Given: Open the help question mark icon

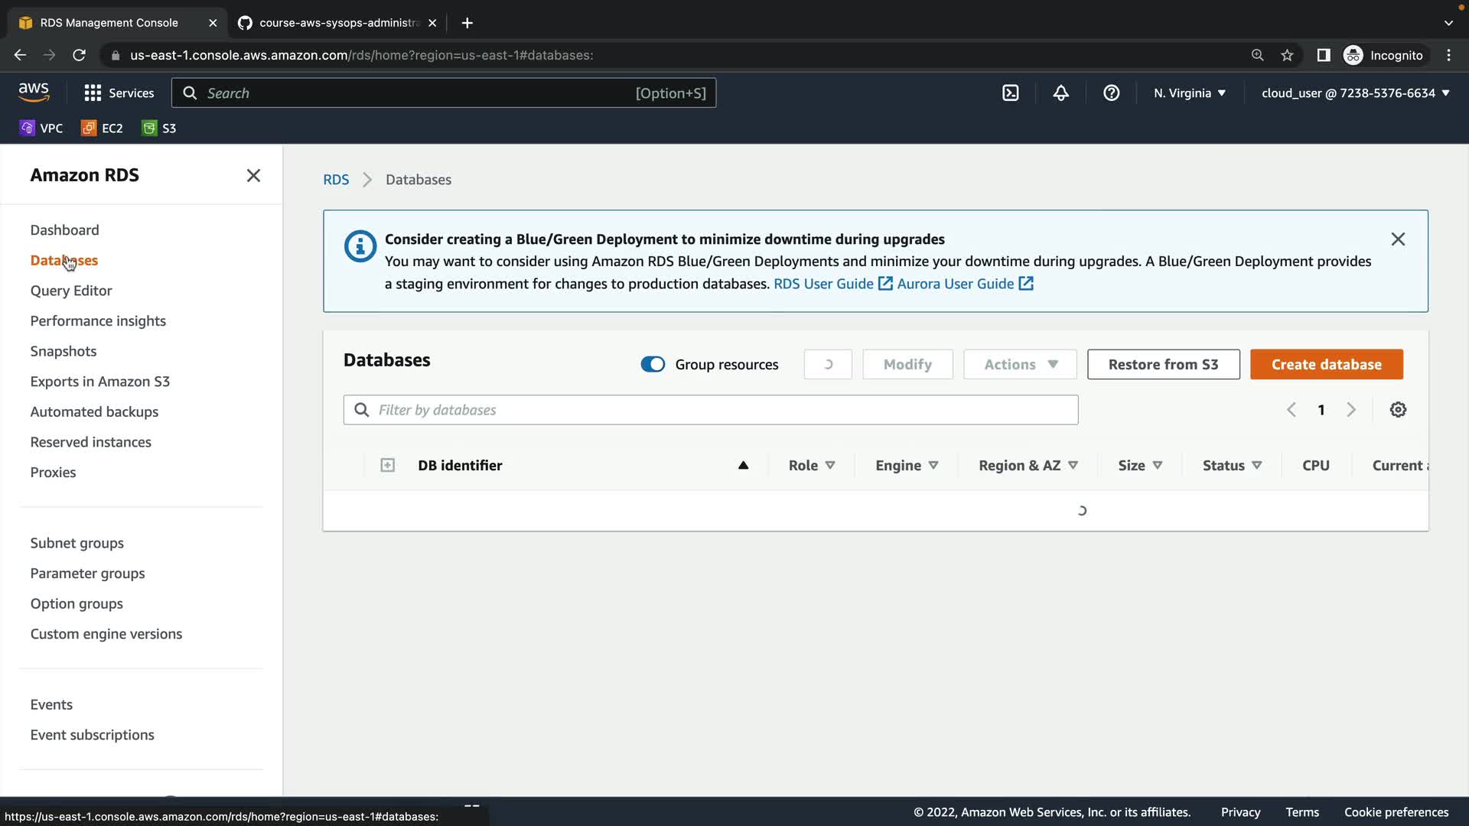Looking at the screenshot, I should [1111, 93].
